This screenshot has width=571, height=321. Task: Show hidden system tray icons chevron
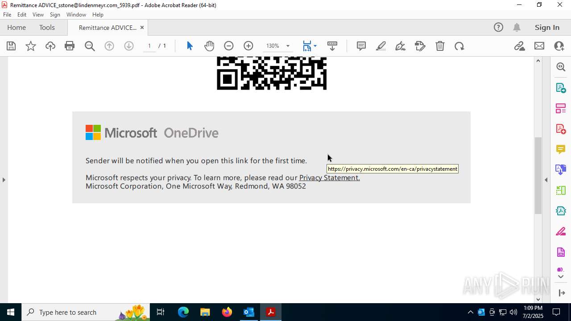click(470, 312)
